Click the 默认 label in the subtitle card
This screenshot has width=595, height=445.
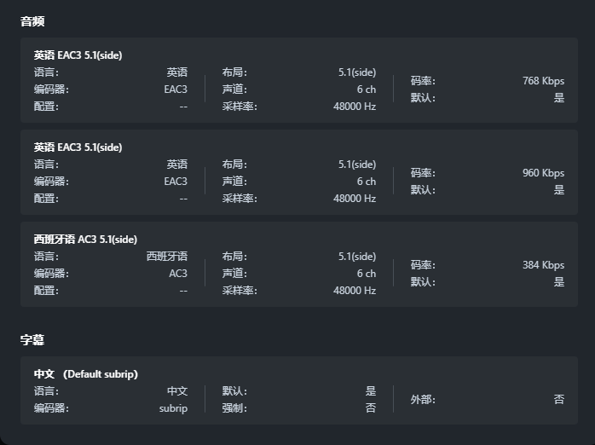click(x=234, y=391)
